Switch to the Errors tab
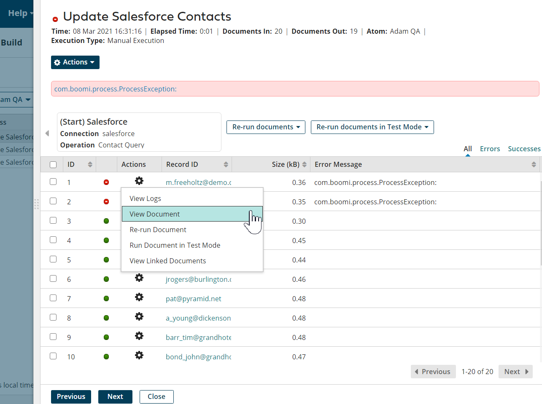The image size is (542, 404). pyautogui.click(x=490, y=149)
